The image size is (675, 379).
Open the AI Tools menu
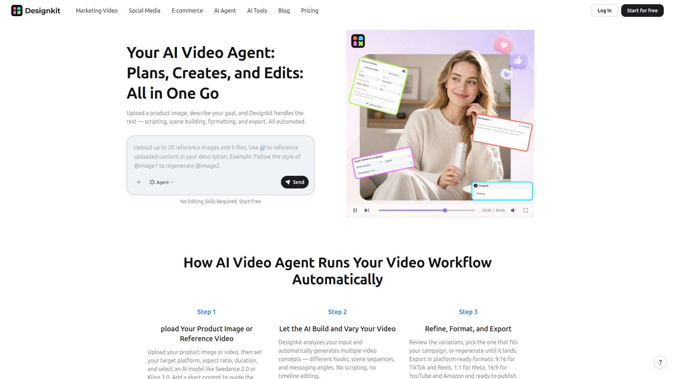[257, 11]
